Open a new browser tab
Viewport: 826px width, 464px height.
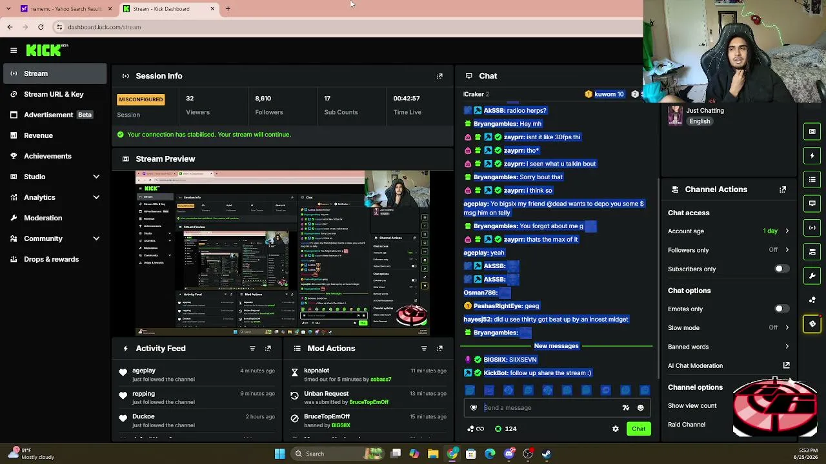pos(228,9)
